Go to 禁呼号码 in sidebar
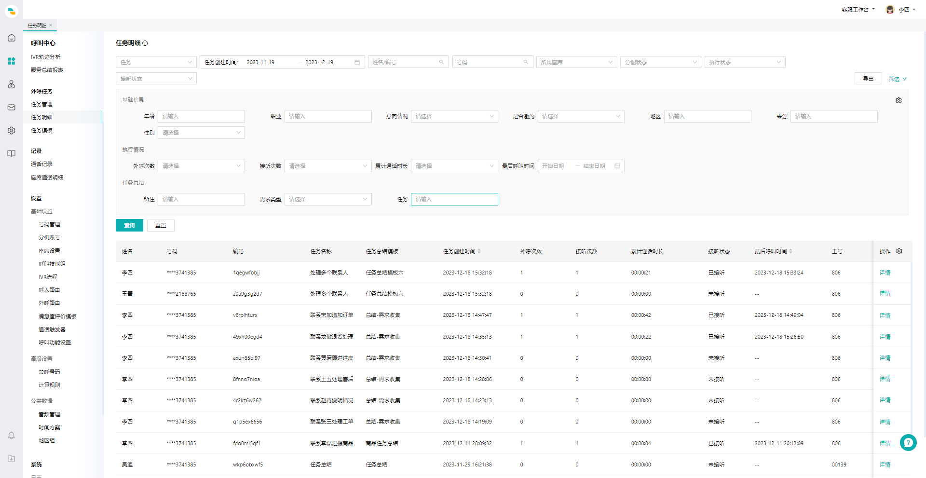 tap(49, 372)
